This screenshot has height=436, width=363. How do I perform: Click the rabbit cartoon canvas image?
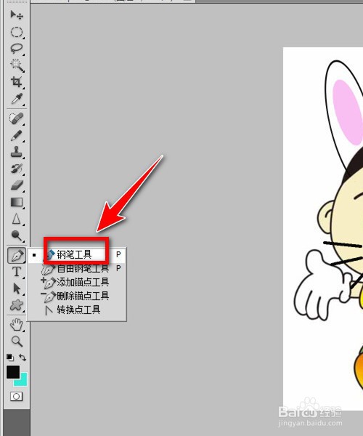coord(323,229)
